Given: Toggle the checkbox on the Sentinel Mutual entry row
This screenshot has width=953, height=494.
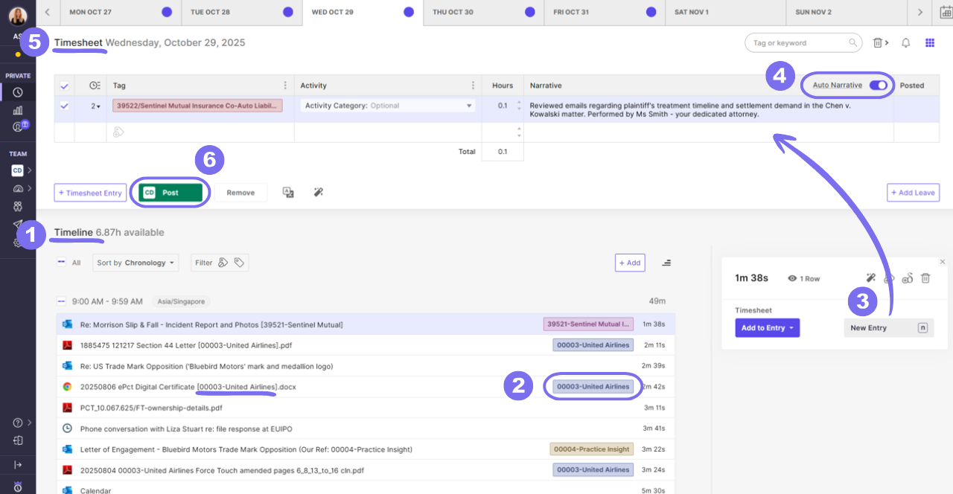Looking at the screenshot, I should pyautogui.click(x=64, y=106).
